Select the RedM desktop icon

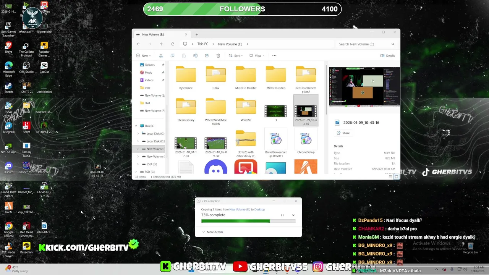click(26, 128)
